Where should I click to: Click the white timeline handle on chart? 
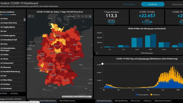[102, 64]
